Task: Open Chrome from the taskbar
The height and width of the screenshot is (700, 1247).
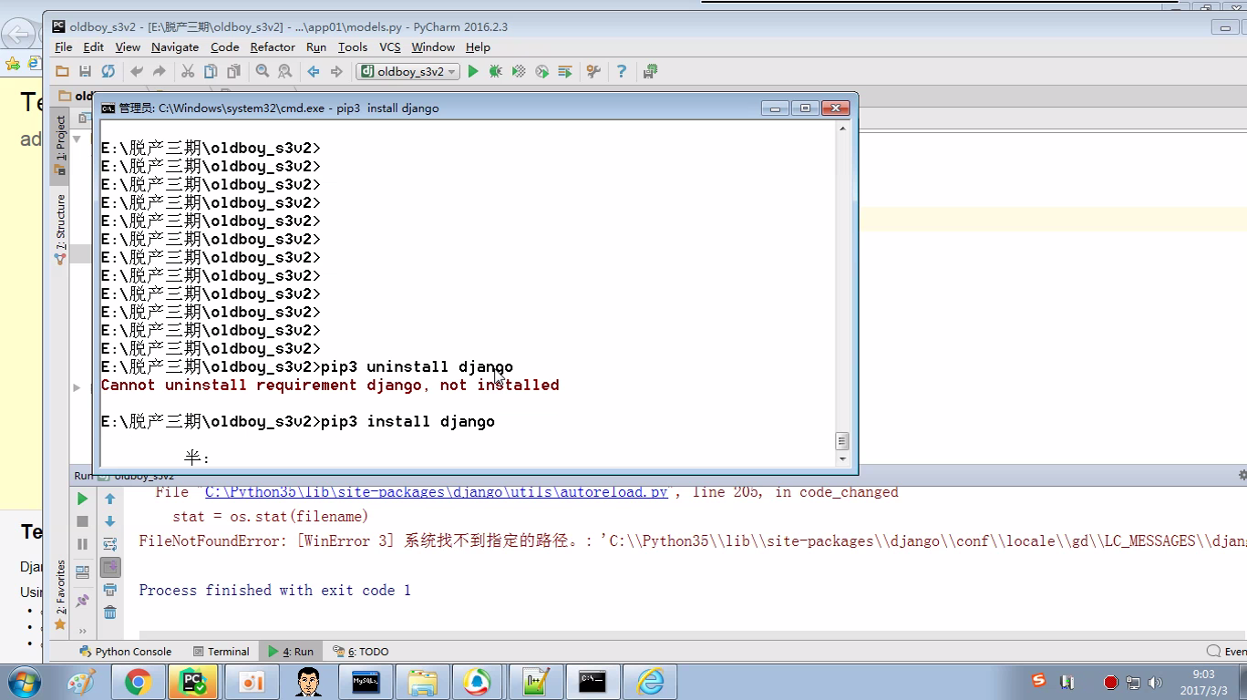Action: [x=138, y=682]
